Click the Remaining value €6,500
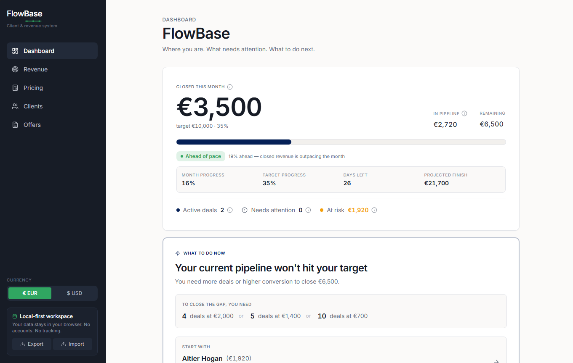Screen dimensions: 573x363 tap(491, 124)
